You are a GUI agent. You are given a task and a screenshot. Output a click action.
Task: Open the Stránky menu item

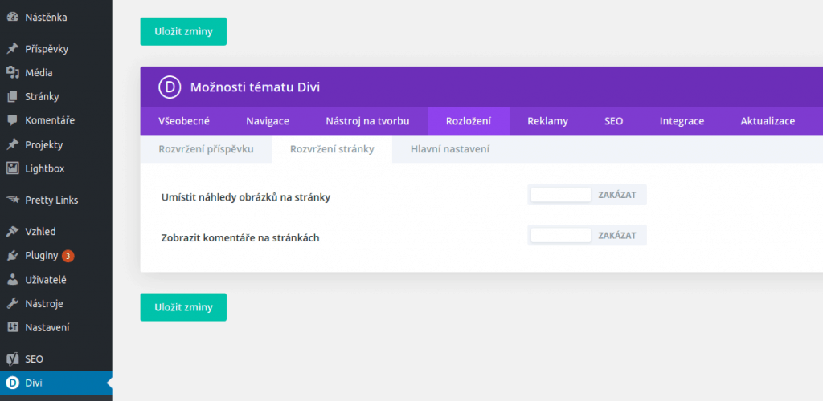coord(56,97)
